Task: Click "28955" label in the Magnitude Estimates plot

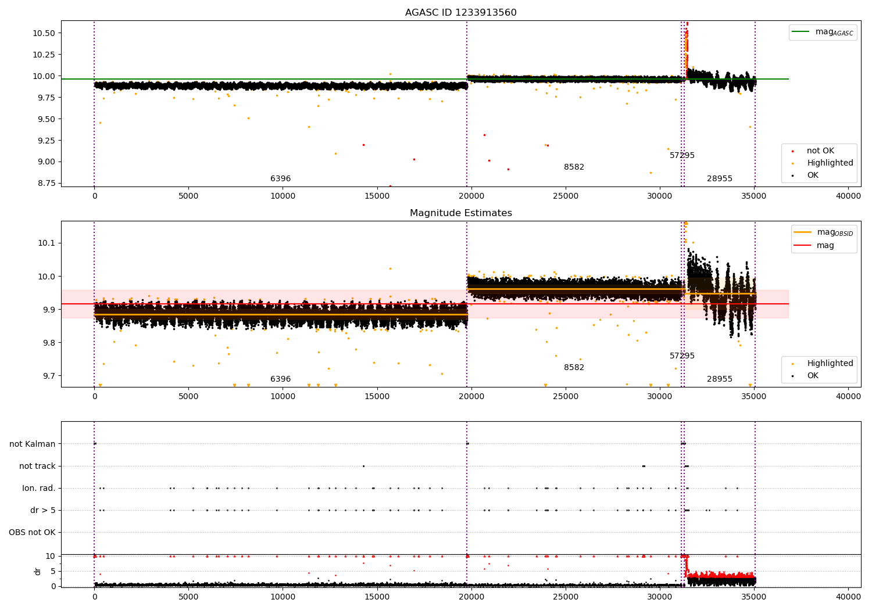Action: pyautogui.click(x=720, y=379)
